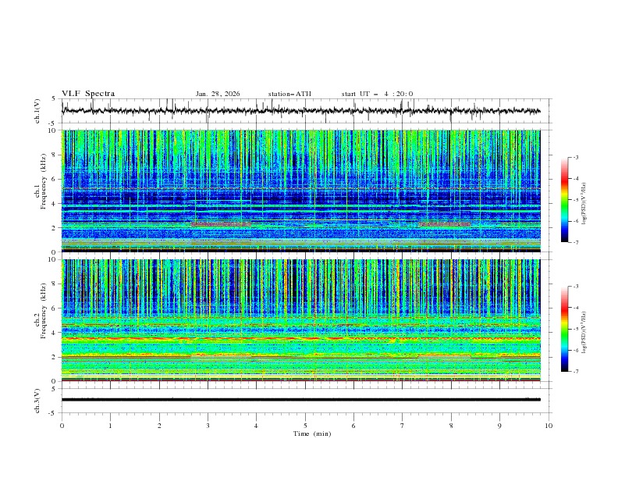Click the "-7" tick on ch.2 color bar

(575, 371)
